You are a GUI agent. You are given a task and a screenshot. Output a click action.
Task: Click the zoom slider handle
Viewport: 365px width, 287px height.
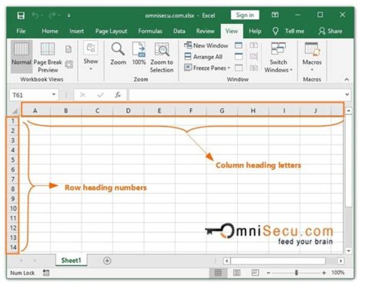point(297,273)
